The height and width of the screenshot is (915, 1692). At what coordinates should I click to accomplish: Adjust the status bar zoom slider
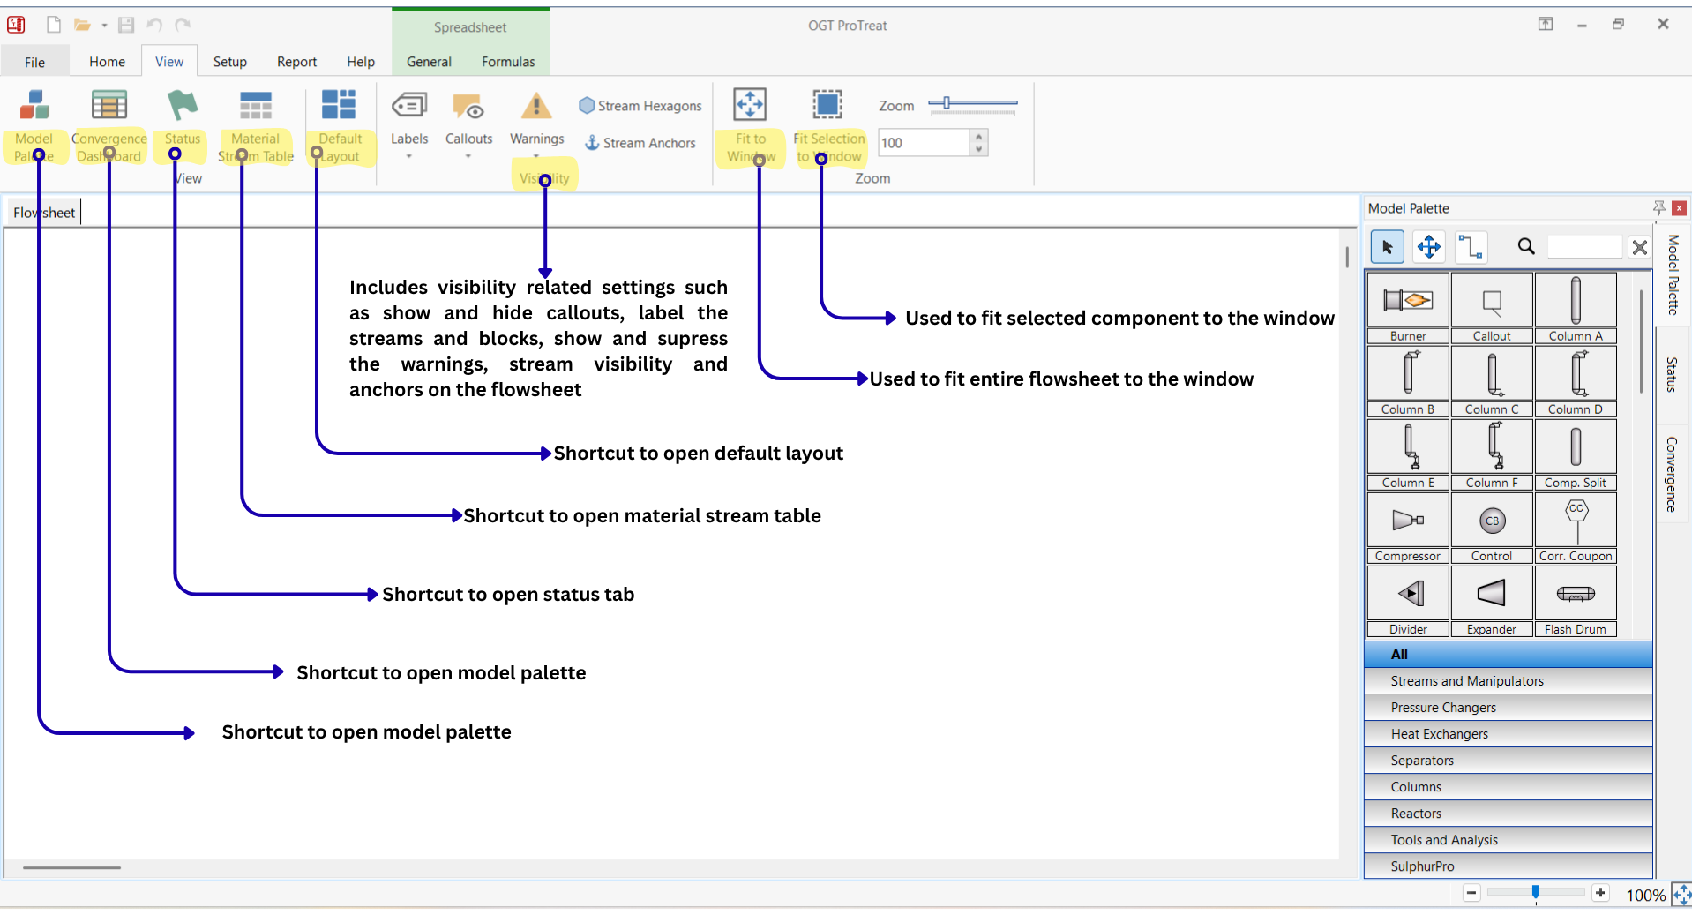[x=1536, y=893]
